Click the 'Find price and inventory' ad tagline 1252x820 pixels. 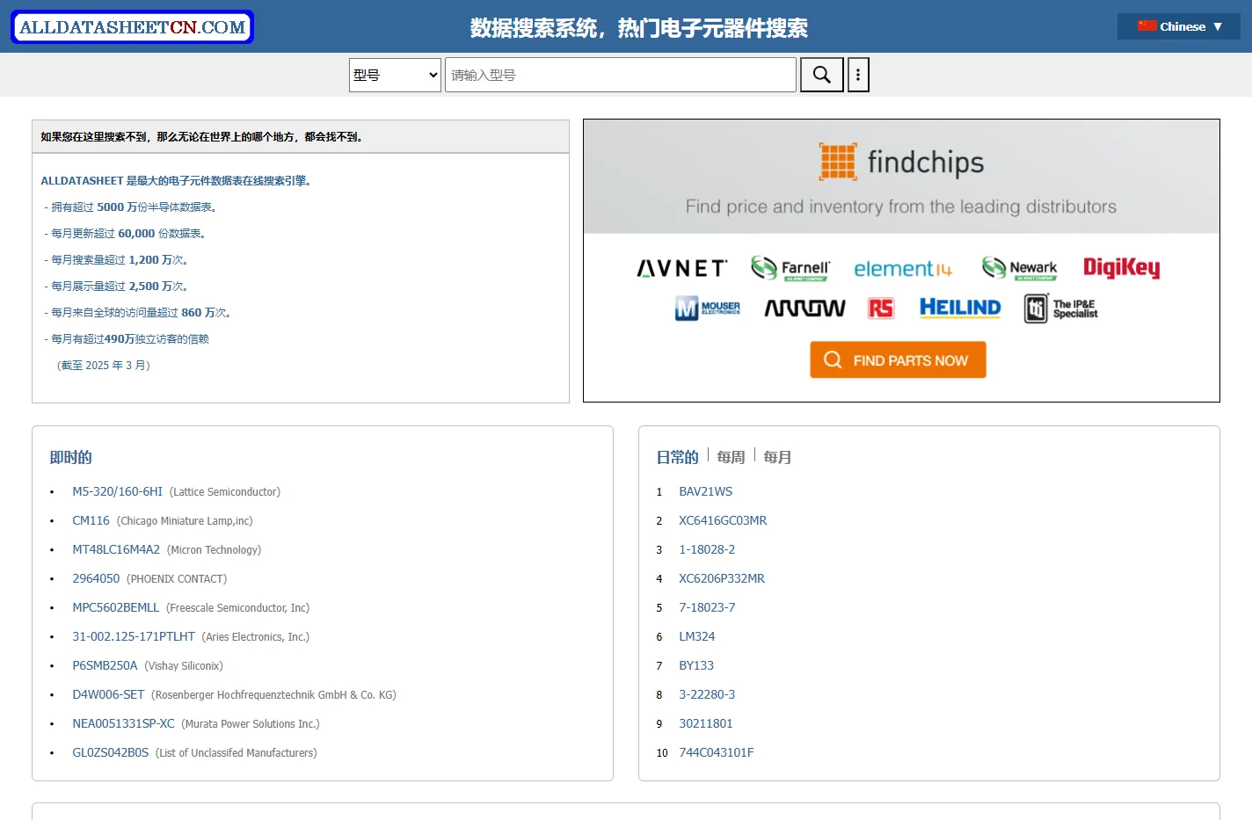901,207
